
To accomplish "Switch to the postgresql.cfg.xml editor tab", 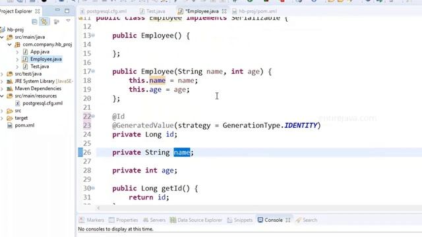I will click(104, 11).
